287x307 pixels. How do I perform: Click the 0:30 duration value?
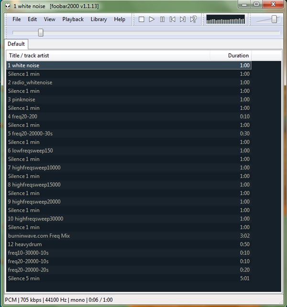pos(244,134)
